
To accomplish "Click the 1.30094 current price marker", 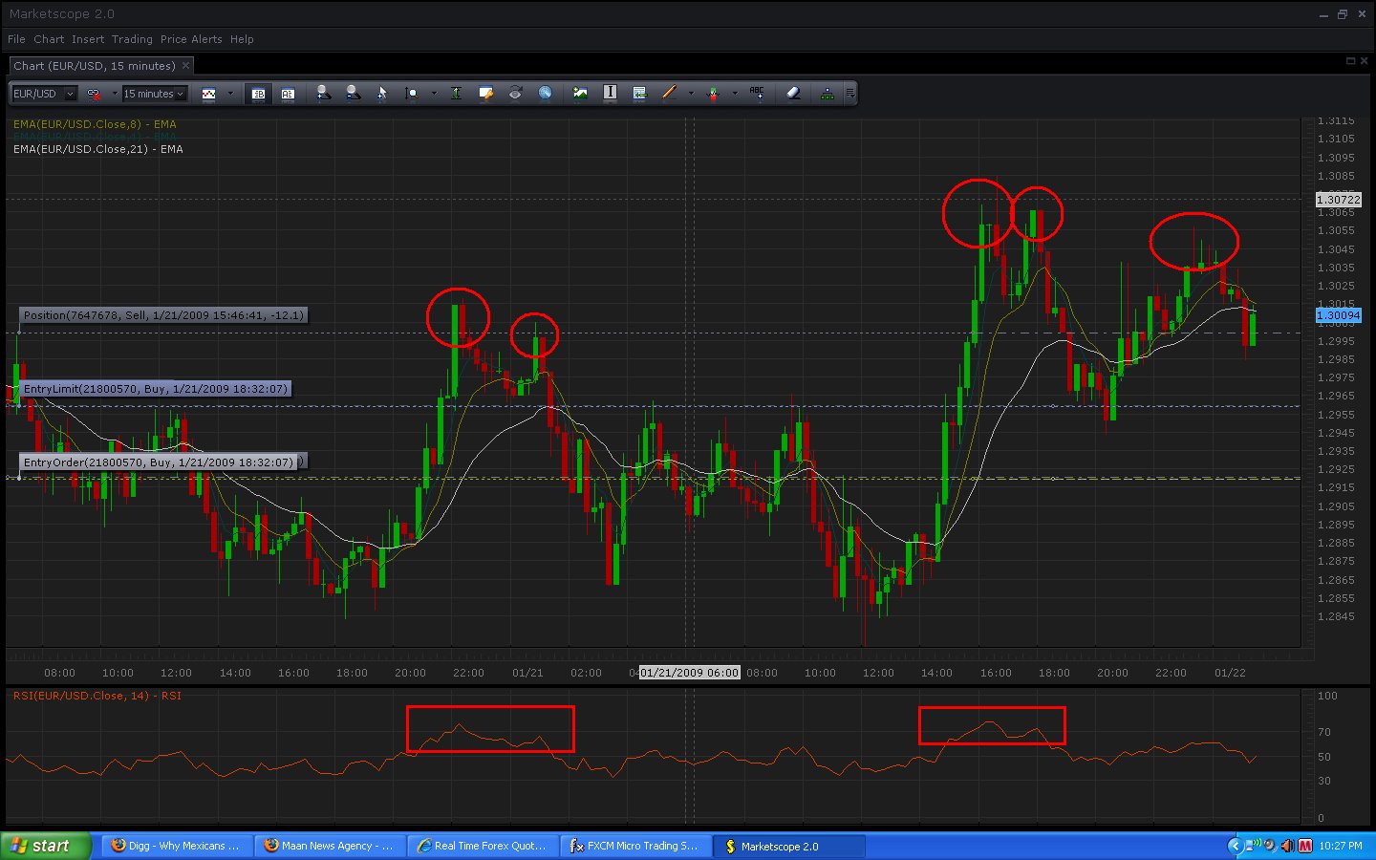I will click(1338, 315).
